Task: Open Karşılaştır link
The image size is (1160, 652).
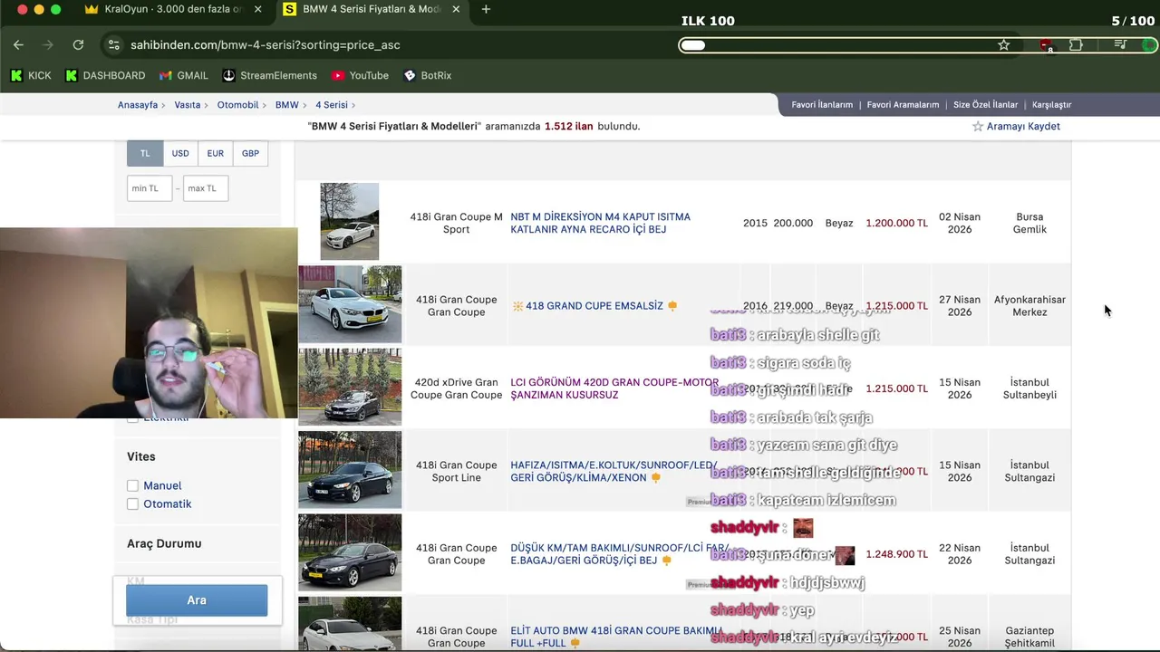Action: click(x=1051, y=105)
